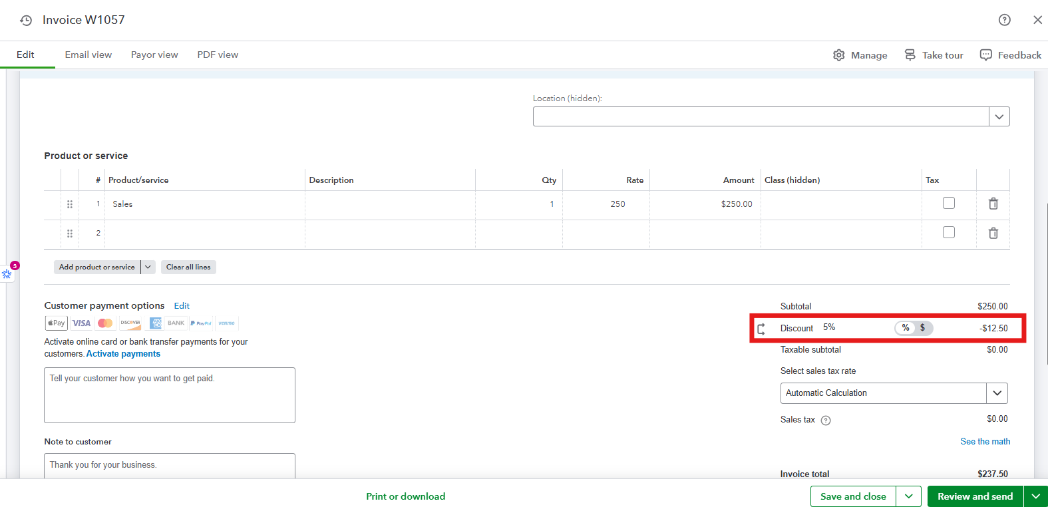Expand Save and close options arrow
The image size is (1048, 507).
908,496
